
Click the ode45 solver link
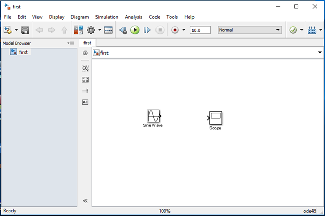(311, 211)
